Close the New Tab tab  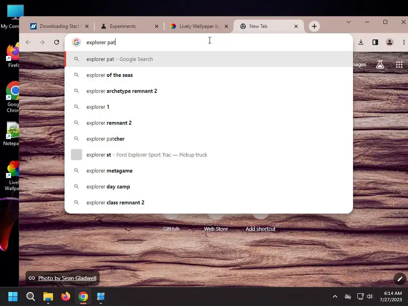[296, 26]
